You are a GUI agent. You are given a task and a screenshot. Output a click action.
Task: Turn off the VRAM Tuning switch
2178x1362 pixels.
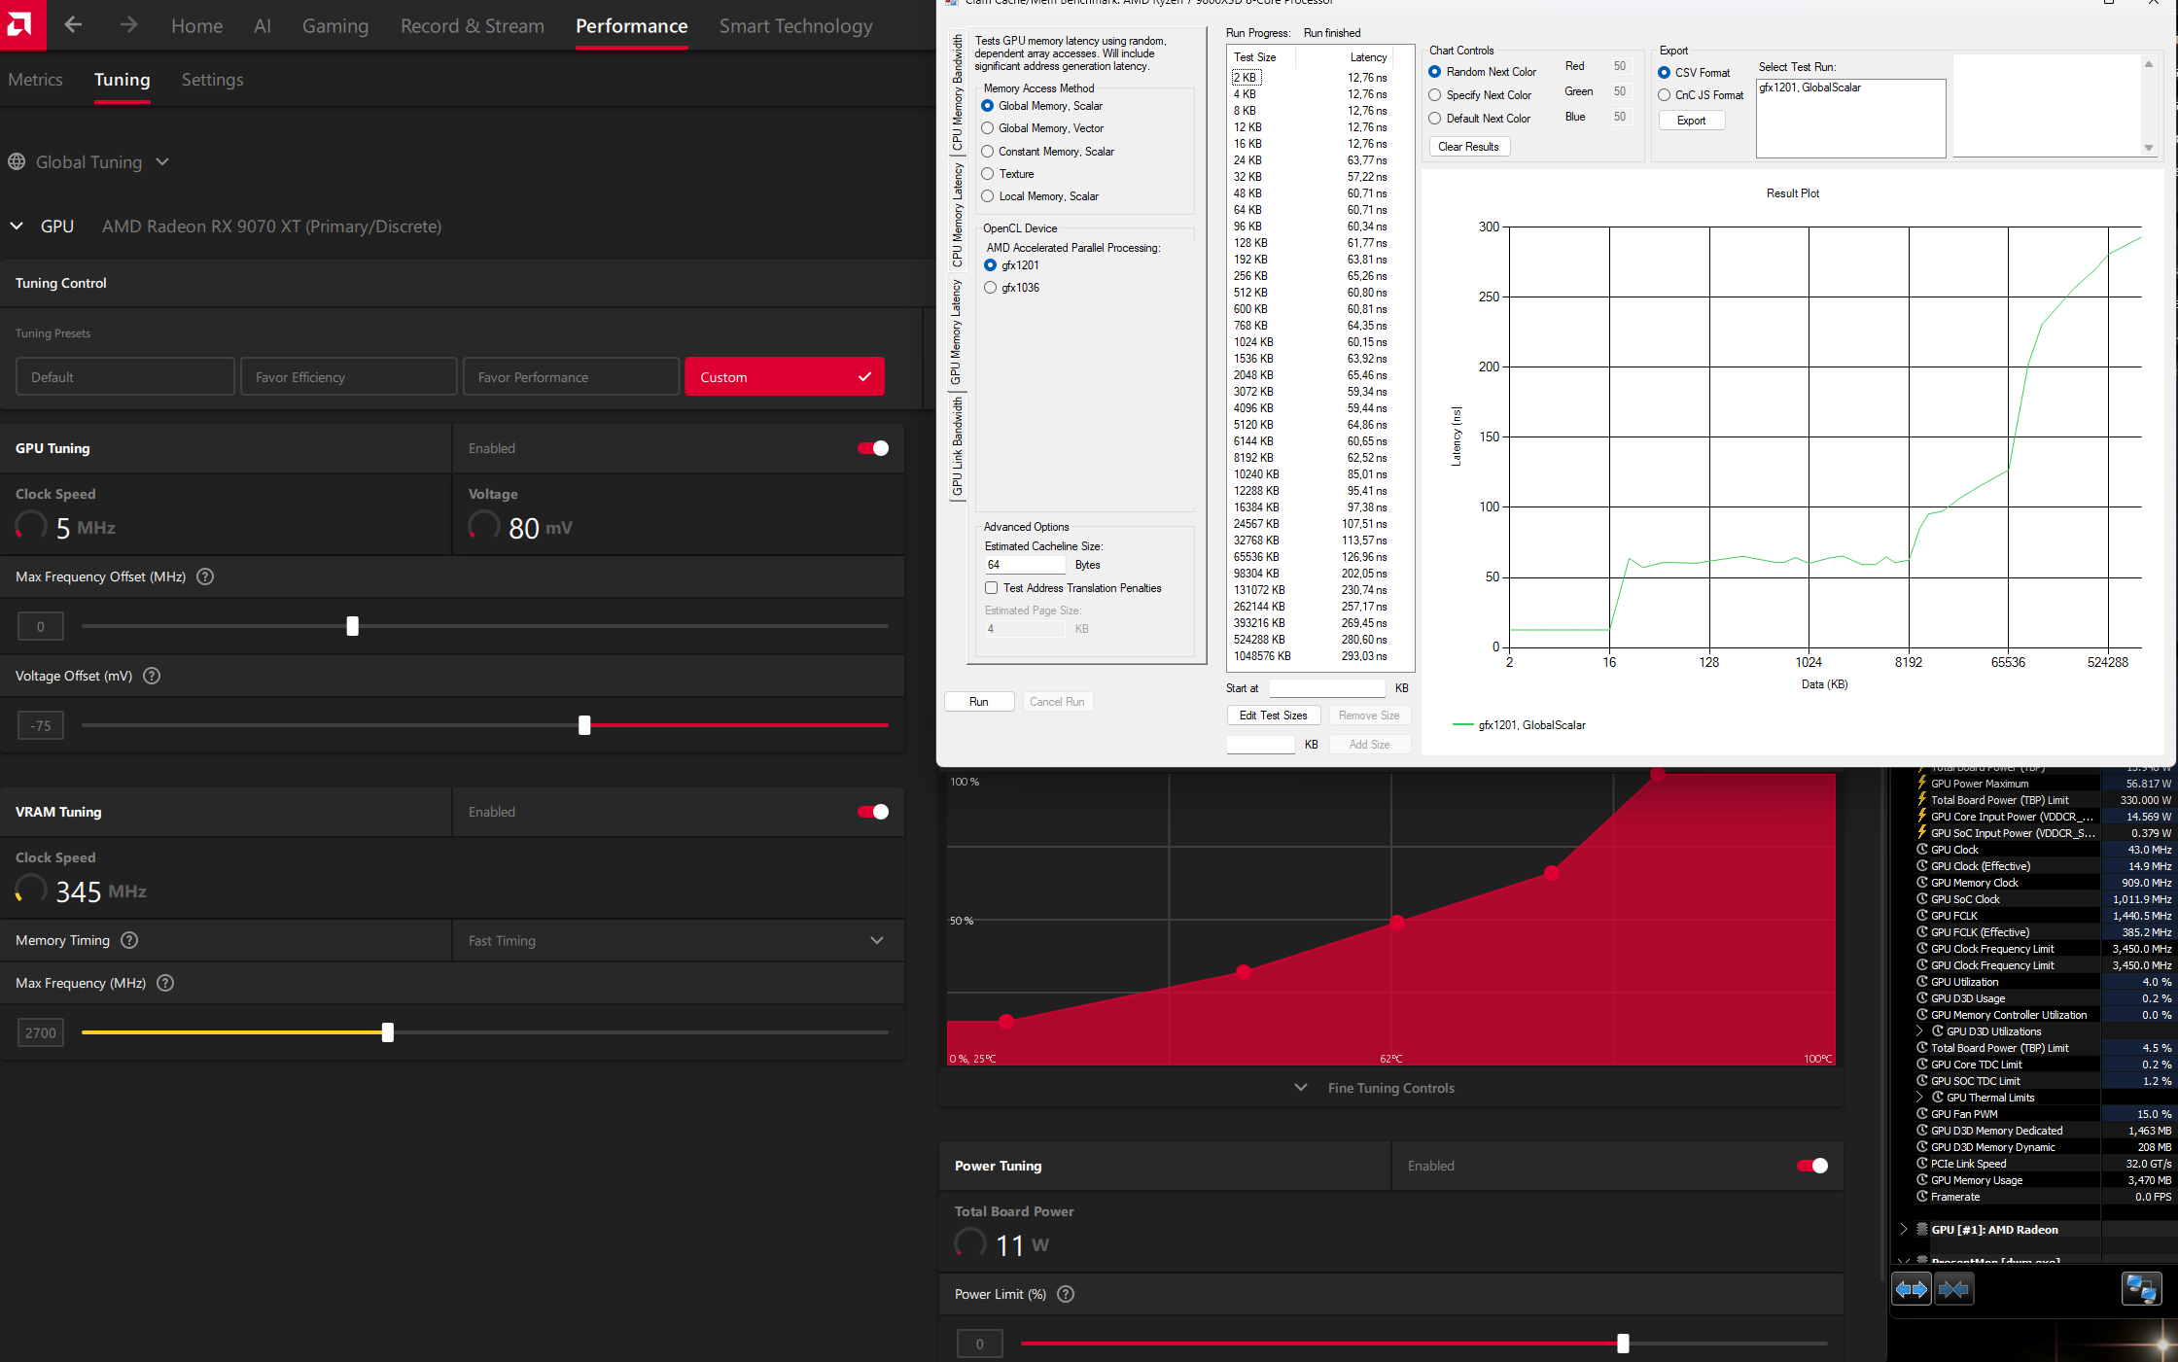click(872, 812)
